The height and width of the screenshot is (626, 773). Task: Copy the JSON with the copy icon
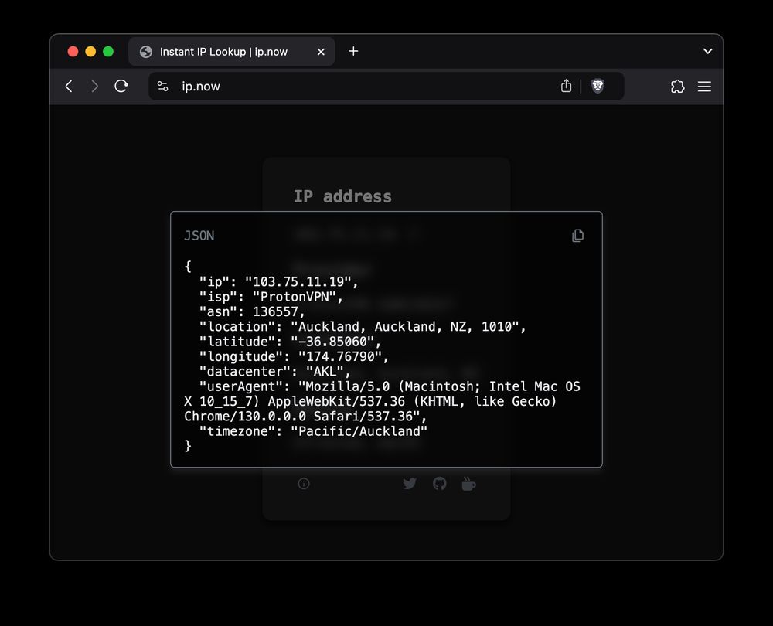(x=577, y=236)
